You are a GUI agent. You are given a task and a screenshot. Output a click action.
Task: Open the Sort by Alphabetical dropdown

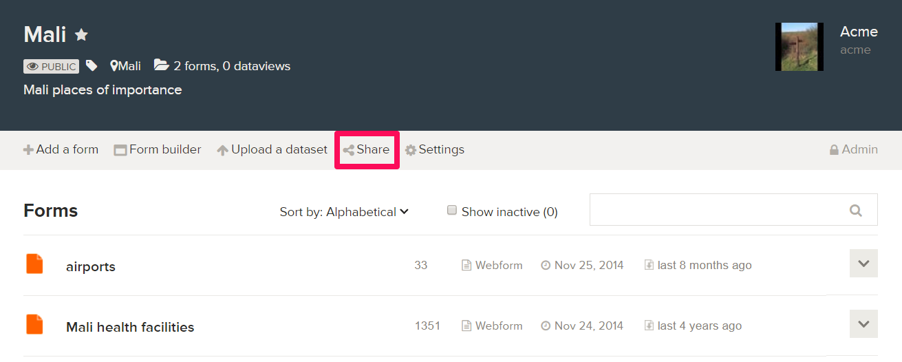(x=344, y=212)
